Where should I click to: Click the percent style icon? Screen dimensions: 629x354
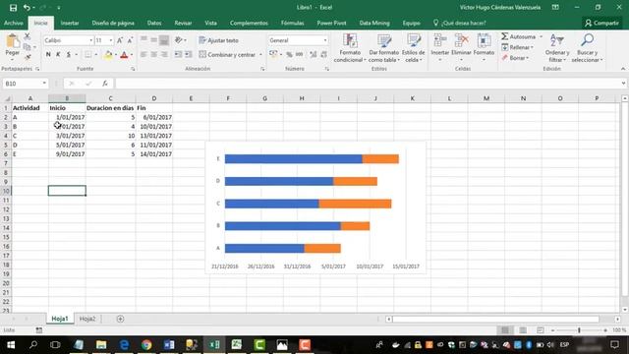coord(289,55)
